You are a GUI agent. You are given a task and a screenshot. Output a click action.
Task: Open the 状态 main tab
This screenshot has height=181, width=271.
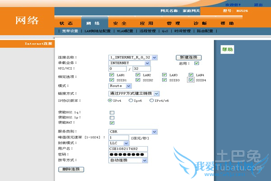click(x=66, y=24)
